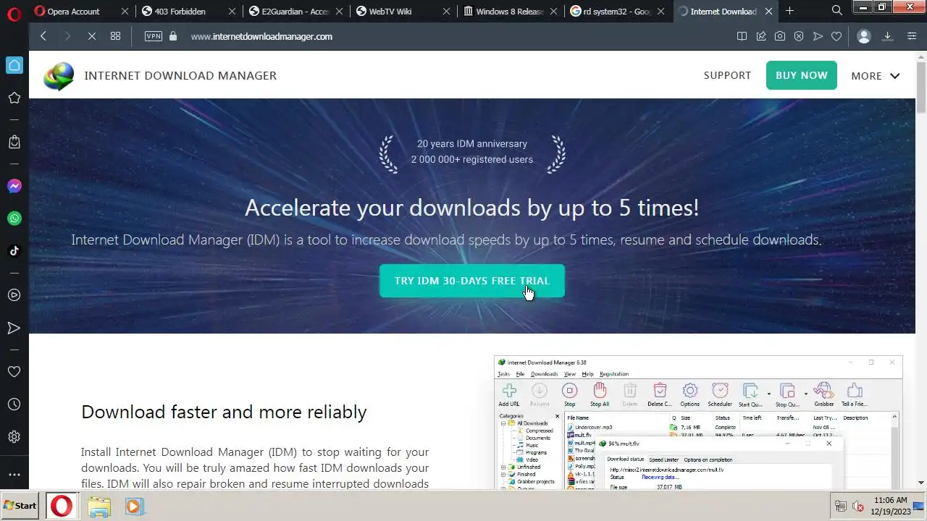Close the 403 Forbidden tab
This screenshot has height=521, width=927.
(x=232, y=12)
